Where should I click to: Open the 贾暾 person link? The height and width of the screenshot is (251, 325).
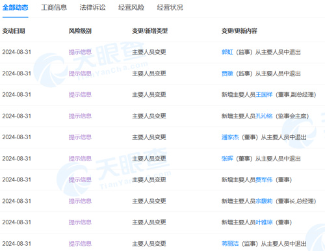tap(227, 73)
